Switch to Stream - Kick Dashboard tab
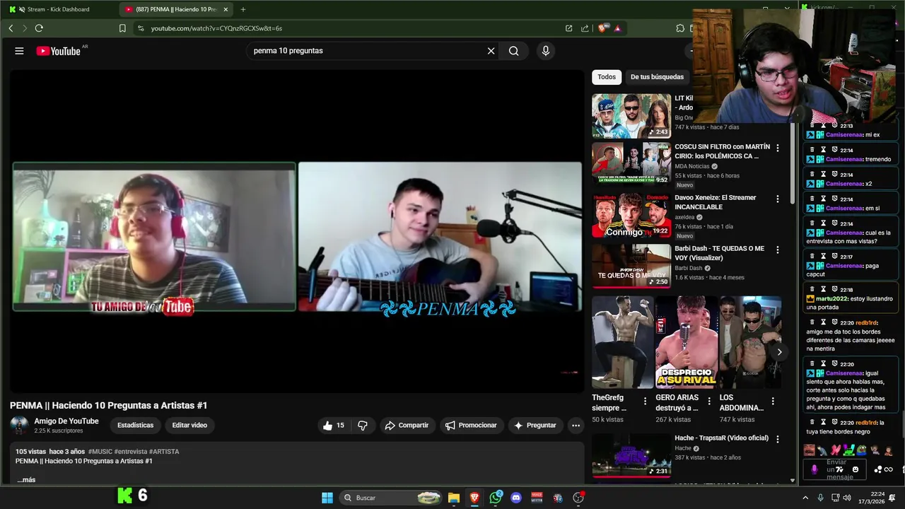Viewport: 905px width, 509px height. [x=59, y=9]
